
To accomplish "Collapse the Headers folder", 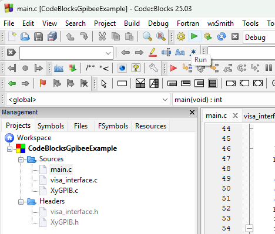I will 21,202.
